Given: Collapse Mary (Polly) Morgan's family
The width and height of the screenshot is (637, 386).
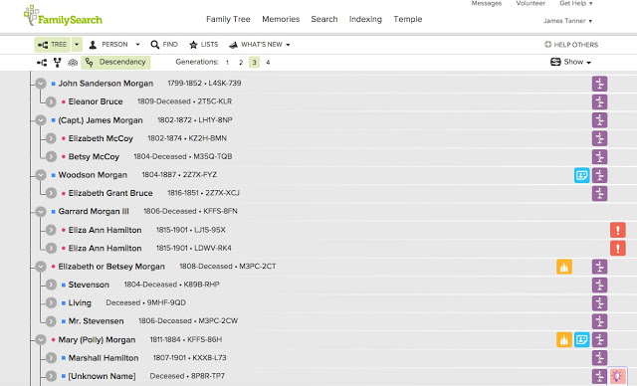Looking at the screenshot, I should [40, 340].
